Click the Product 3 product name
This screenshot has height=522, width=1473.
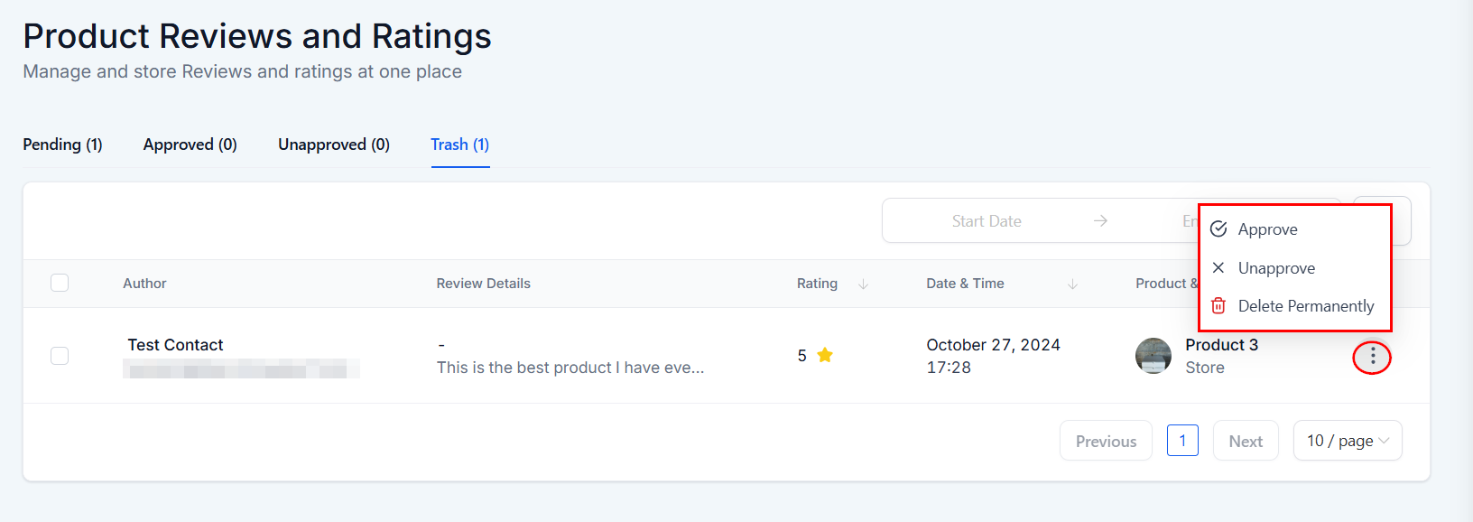[1221, 345]
